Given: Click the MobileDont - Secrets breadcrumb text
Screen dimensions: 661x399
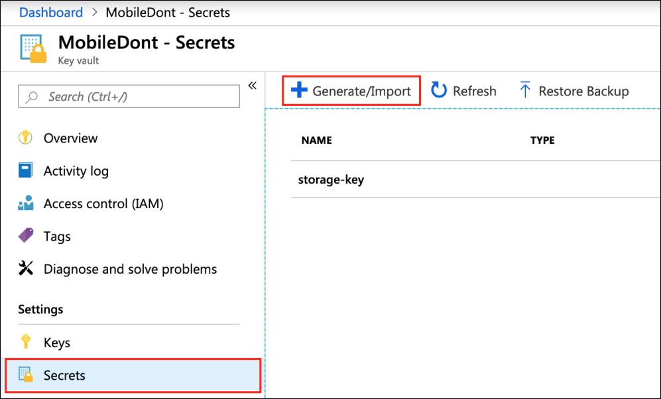Looking at the screenshot, I should 168,13.
